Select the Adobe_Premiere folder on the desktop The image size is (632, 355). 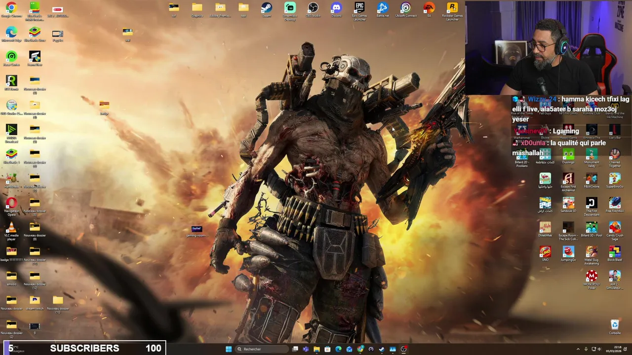[x=220, y=10]
